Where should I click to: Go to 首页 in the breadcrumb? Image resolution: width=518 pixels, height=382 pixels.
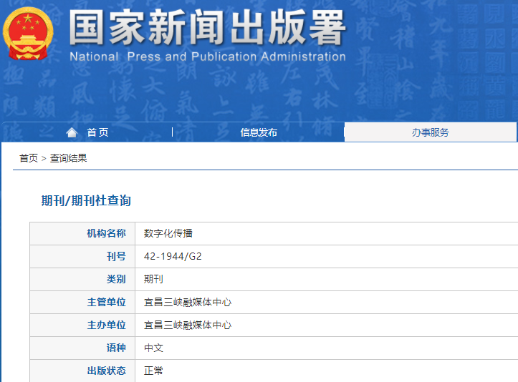[29, 158]
